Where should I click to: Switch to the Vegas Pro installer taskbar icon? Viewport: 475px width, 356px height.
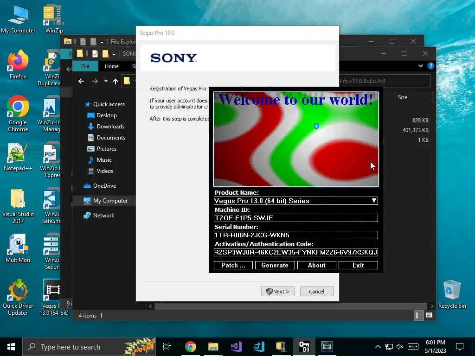tap(327, 347)
